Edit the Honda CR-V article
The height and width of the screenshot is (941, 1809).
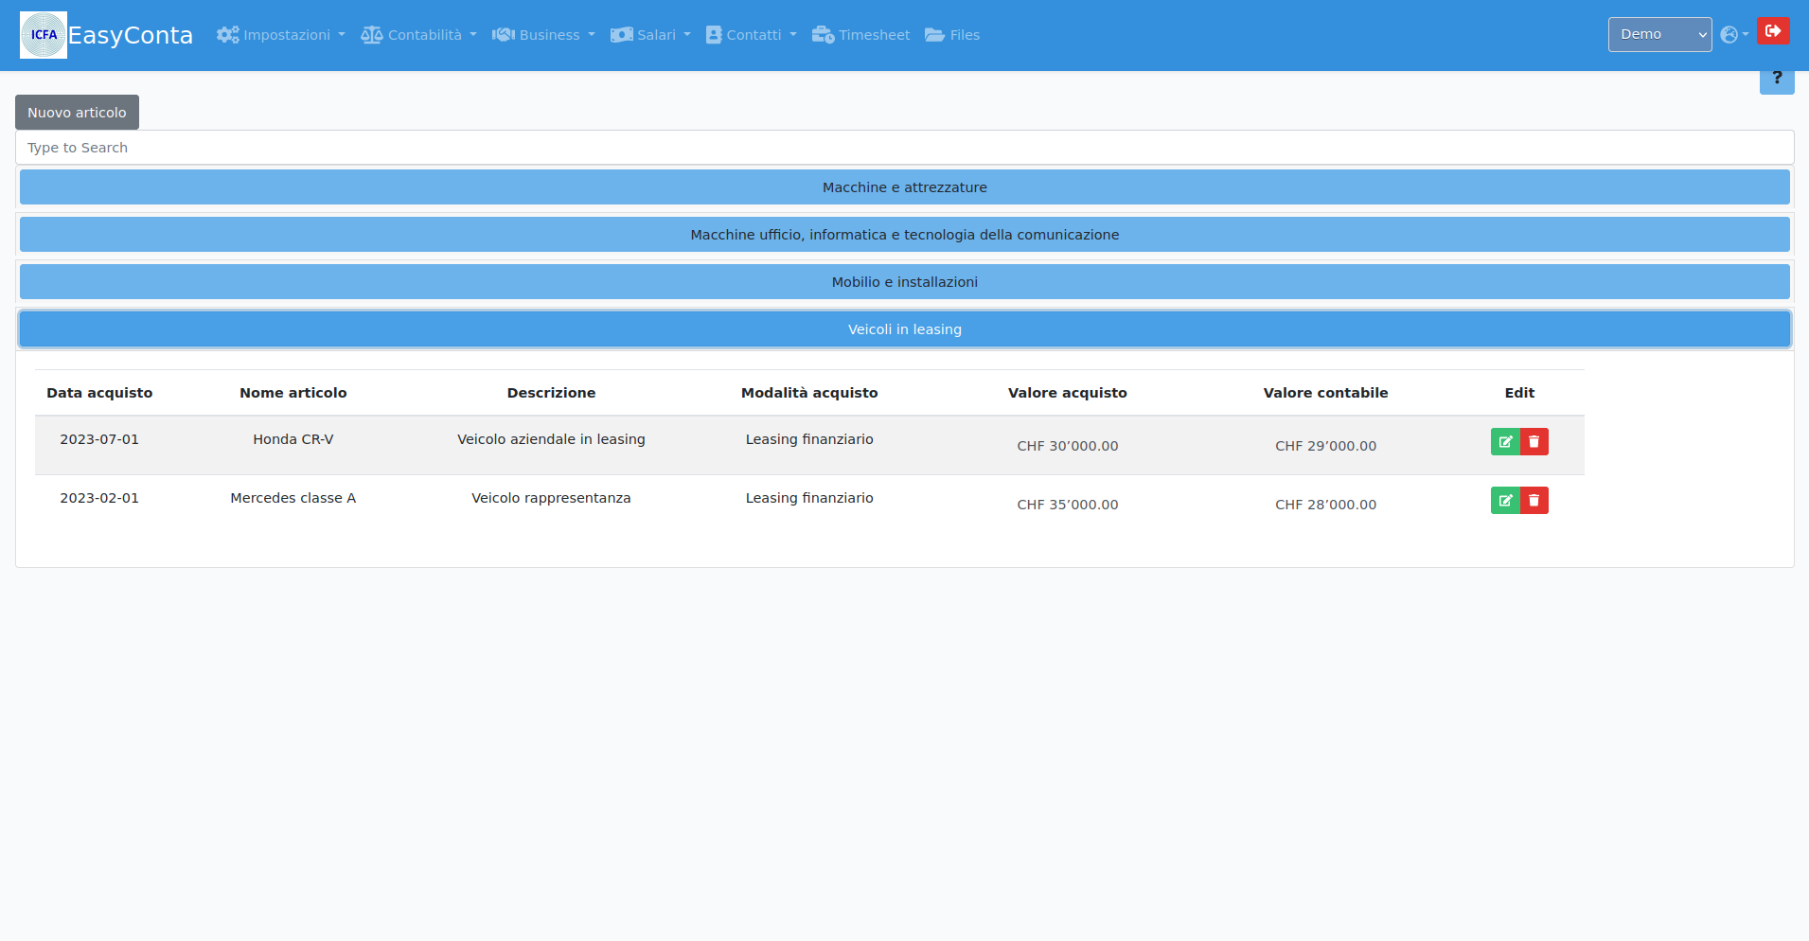pyautogui.click(x=1505, y=442)
